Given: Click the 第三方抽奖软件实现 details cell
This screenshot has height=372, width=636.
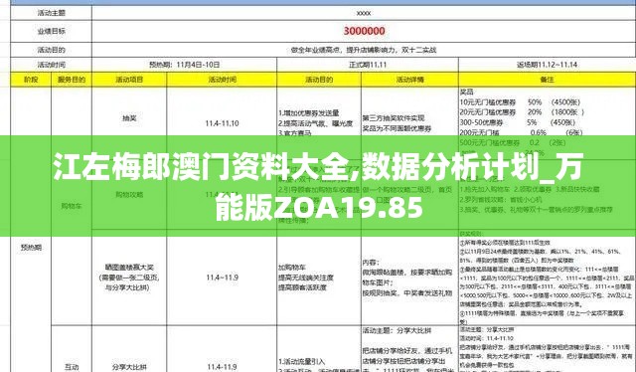Looking at the screenshot, I should point(409,123).
